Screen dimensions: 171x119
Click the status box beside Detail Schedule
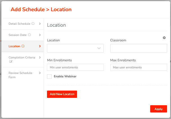[x=33, y=24]
